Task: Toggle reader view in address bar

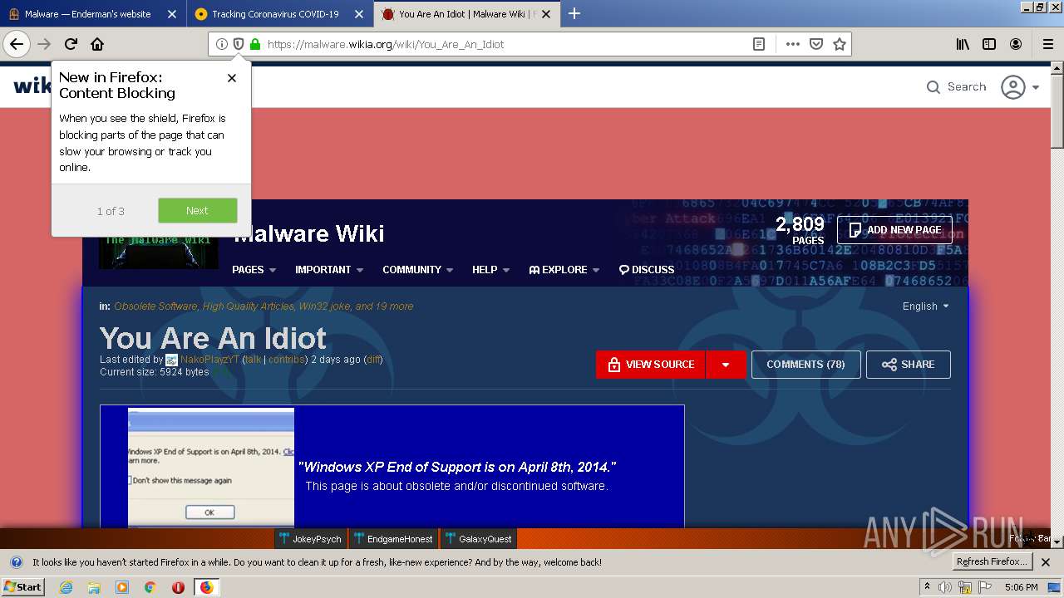Action: click(x=759, y=44)
